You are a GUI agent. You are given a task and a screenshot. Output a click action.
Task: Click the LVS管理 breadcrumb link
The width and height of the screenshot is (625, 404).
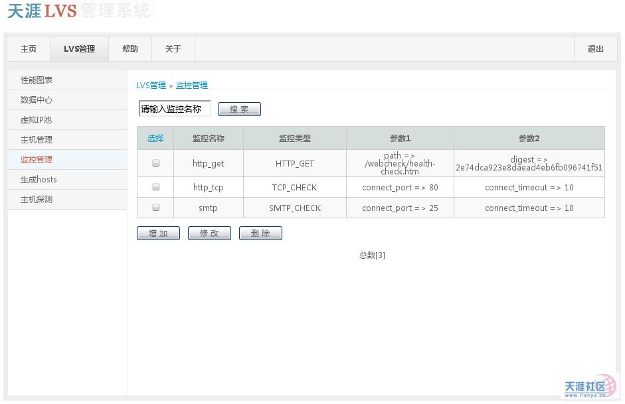[x=151, y=86]
